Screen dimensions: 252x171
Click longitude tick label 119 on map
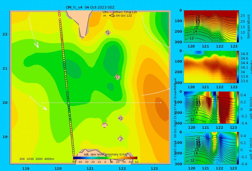[x=26, y=168]
